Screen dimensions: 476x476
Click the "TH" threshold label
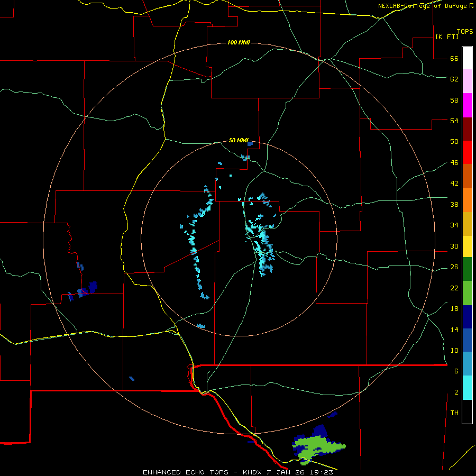[454, 413]
